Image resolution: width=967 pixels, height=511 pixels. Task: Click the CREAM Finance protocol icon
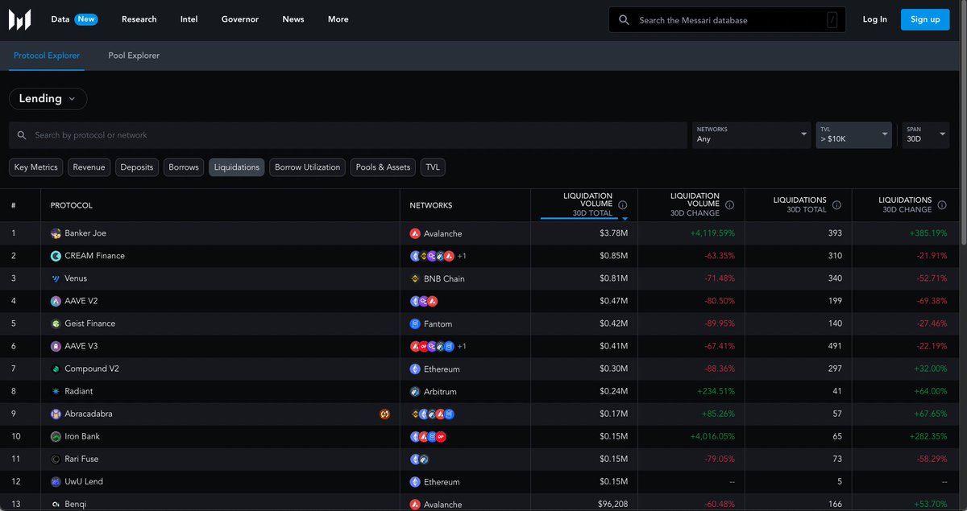pos(56,256)
